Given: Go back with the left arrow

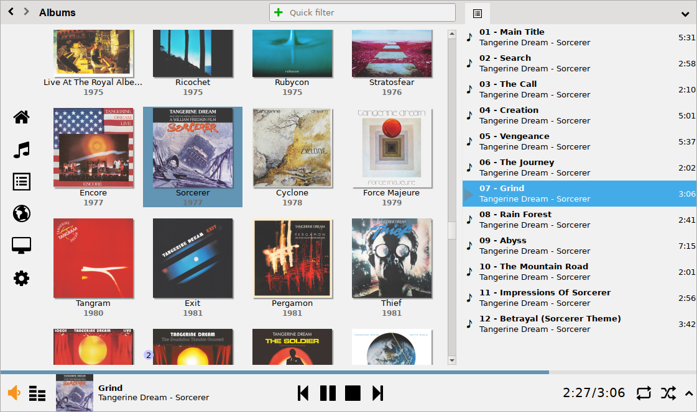Looking at the screenshot, I should 11,12.
